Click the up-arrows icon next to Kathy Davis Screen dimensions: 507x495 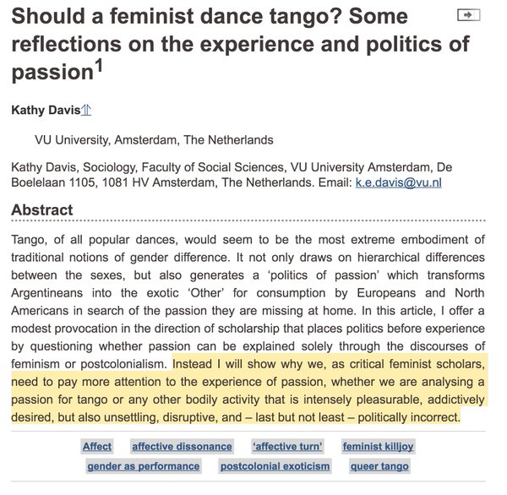pyautogui.click(x=86, y=110)
